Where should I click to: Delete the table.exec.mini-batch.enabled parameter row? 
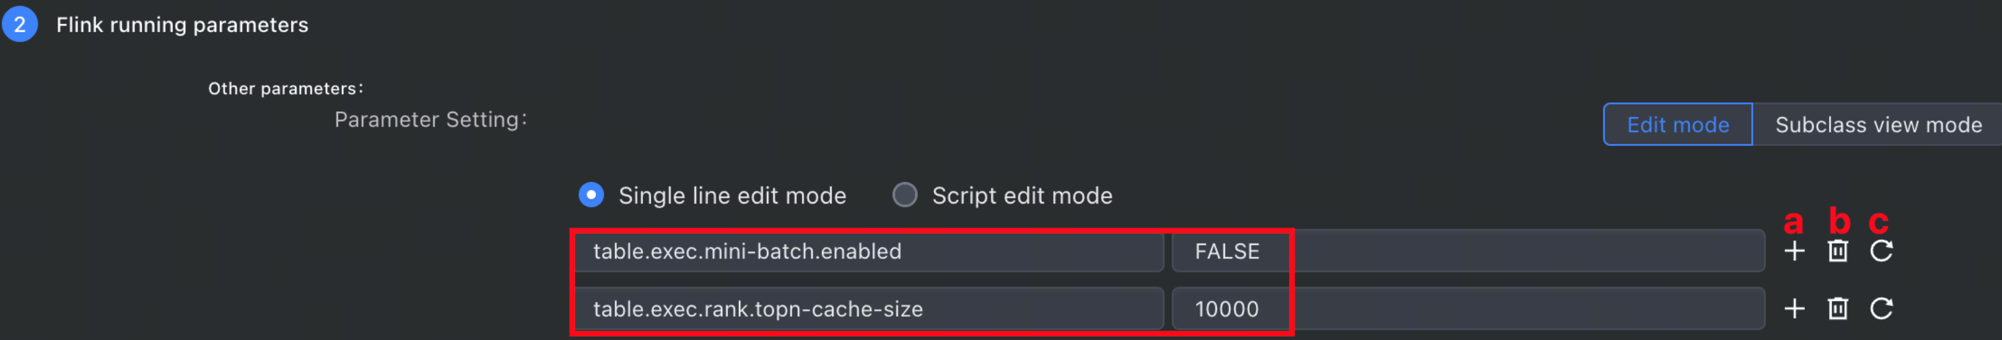pos(1838,251)
